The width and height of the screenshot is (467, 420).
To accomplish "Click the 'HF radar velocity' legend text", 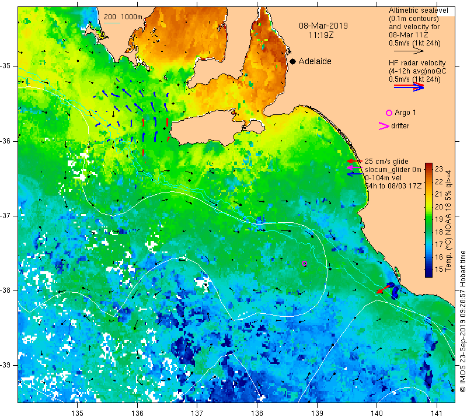I will pos(417,63).
